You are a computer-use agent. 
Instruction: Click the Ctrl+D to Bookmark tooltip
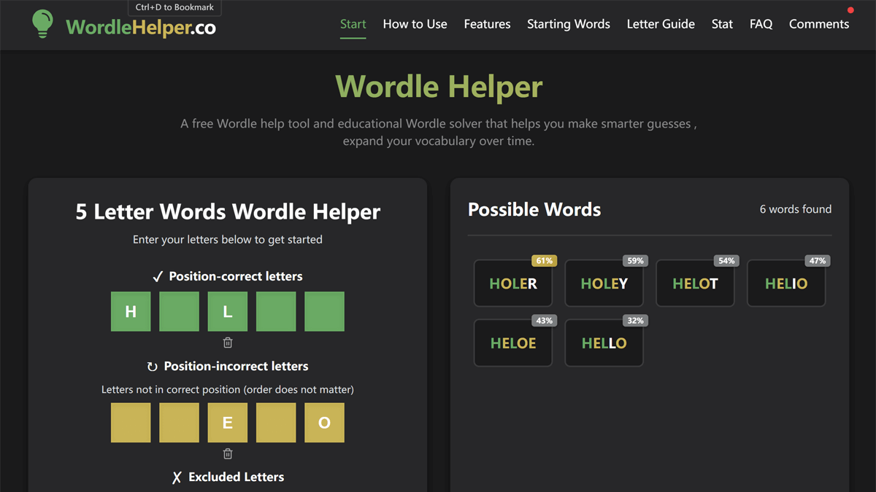tap(174, 7)
